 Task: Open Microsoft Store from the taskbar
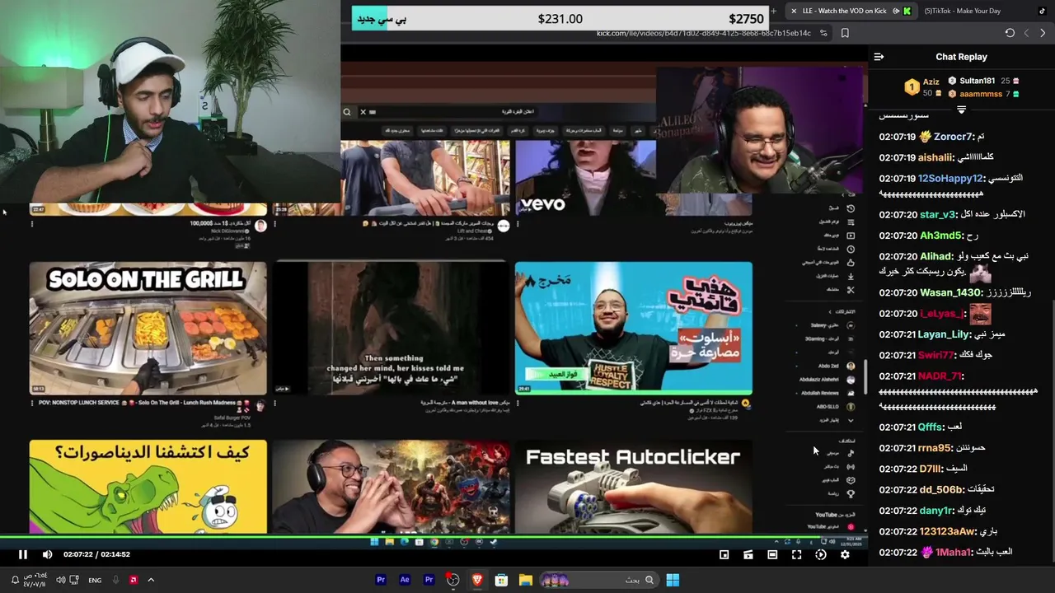point(501,580)
